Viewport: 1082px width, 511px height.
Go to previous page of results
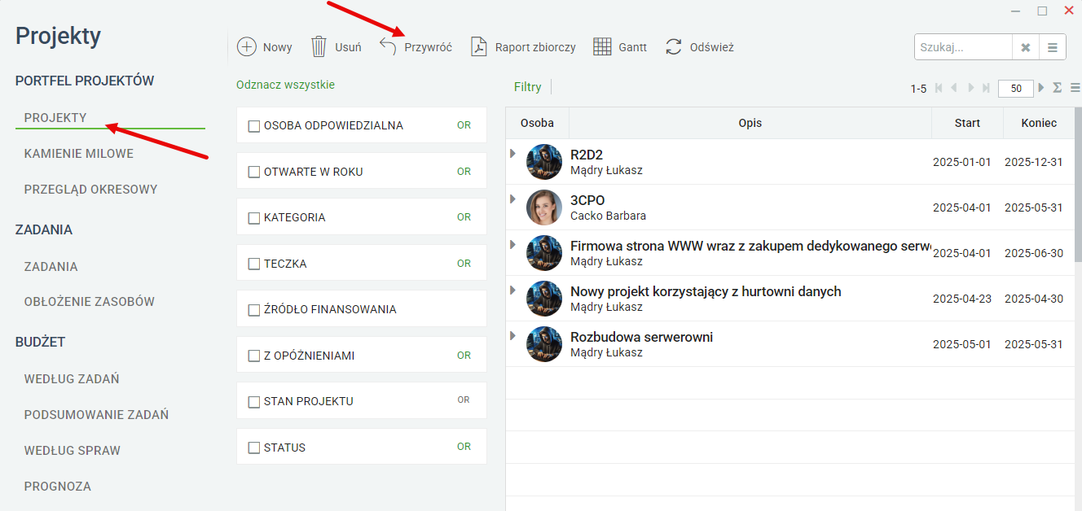click(954, 88)
